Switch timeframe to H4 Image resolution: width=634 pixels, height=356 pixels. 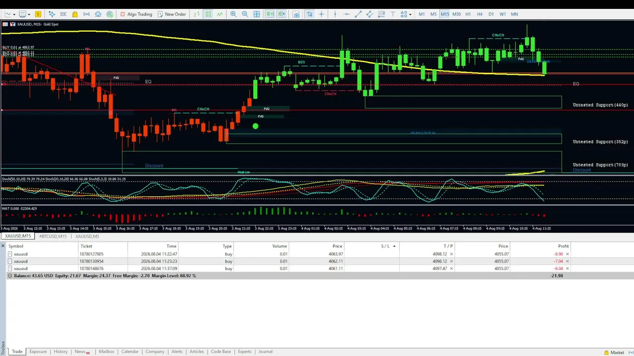[479, 14]
